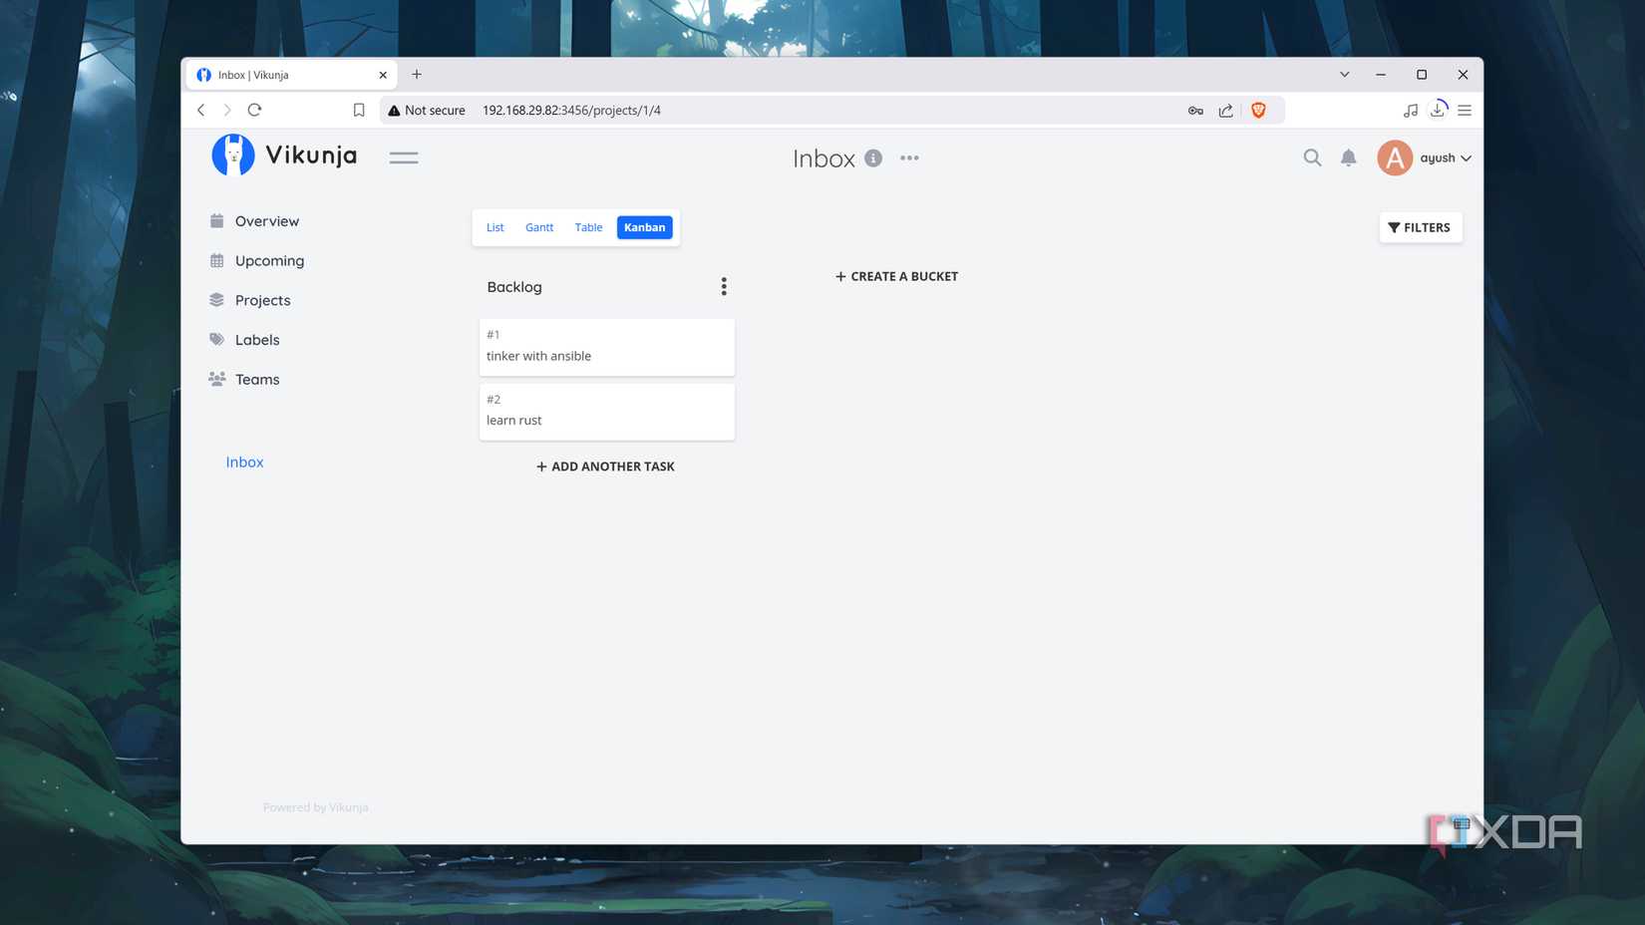Open the notifications bell
1645x925 pixels.
1348,157
